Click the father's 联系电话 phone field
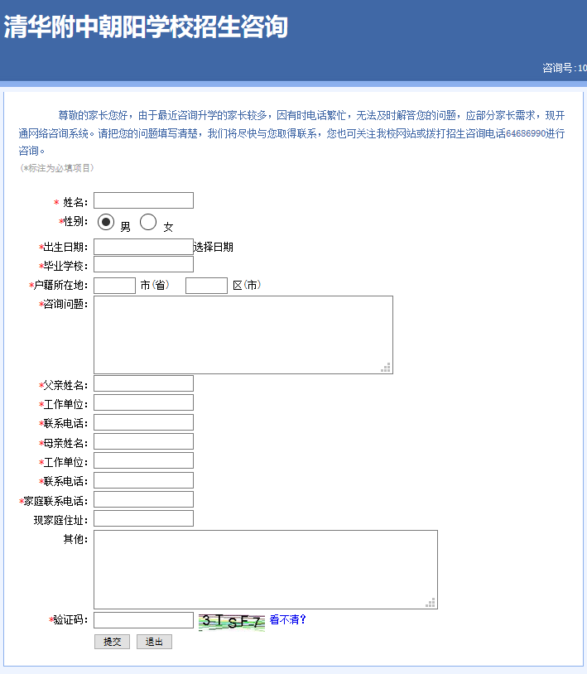Image resolution: width=587 pixels, height=674 pixels. [x=143, y=422]
